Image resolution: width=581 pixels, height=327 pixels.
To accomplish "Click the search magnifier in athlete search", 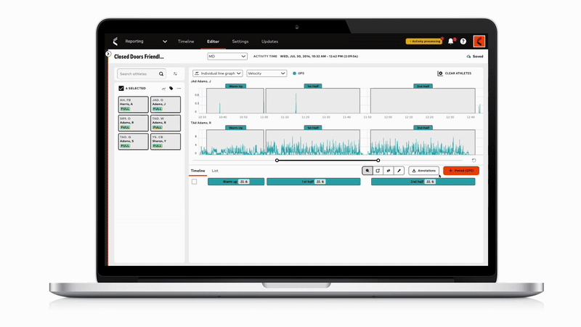I will coord(161,73).
